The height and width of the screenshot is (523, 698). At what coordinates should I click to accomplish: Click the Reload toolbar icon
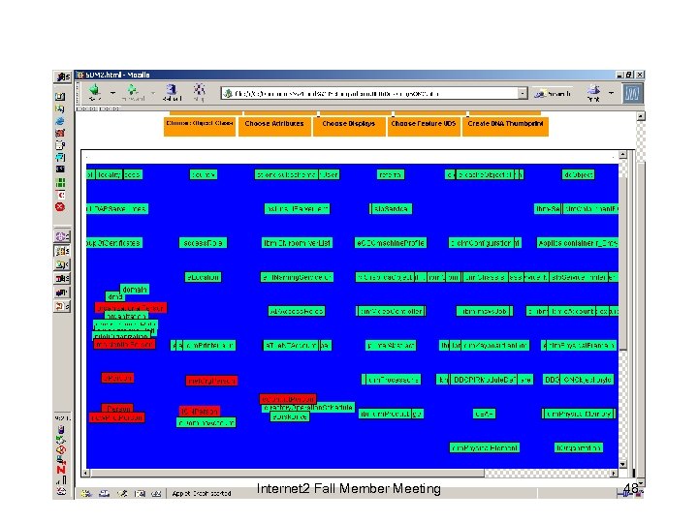[x=172, y=92]
